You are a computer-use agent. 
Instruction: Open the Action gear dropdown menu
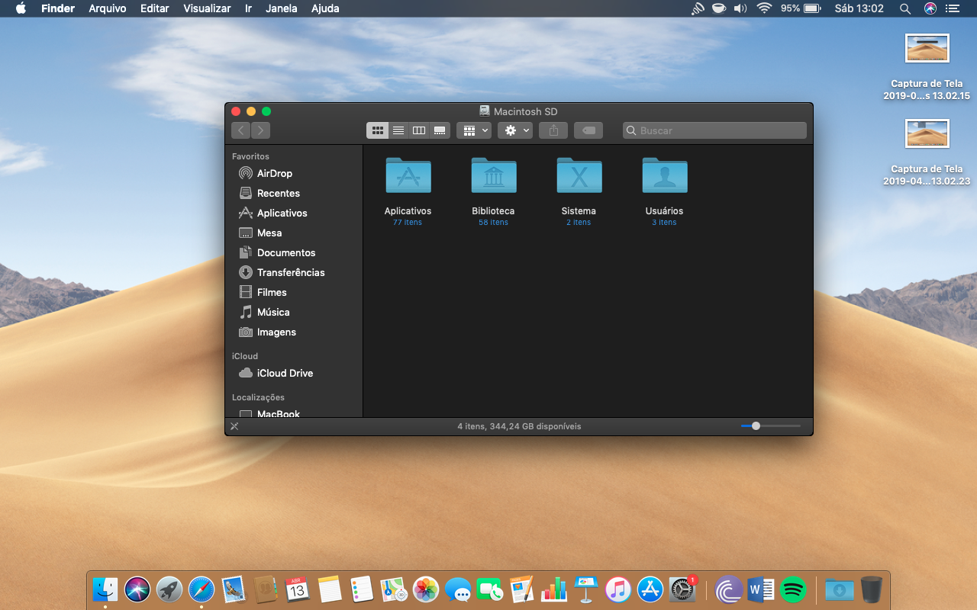click(x=515, y=130)
